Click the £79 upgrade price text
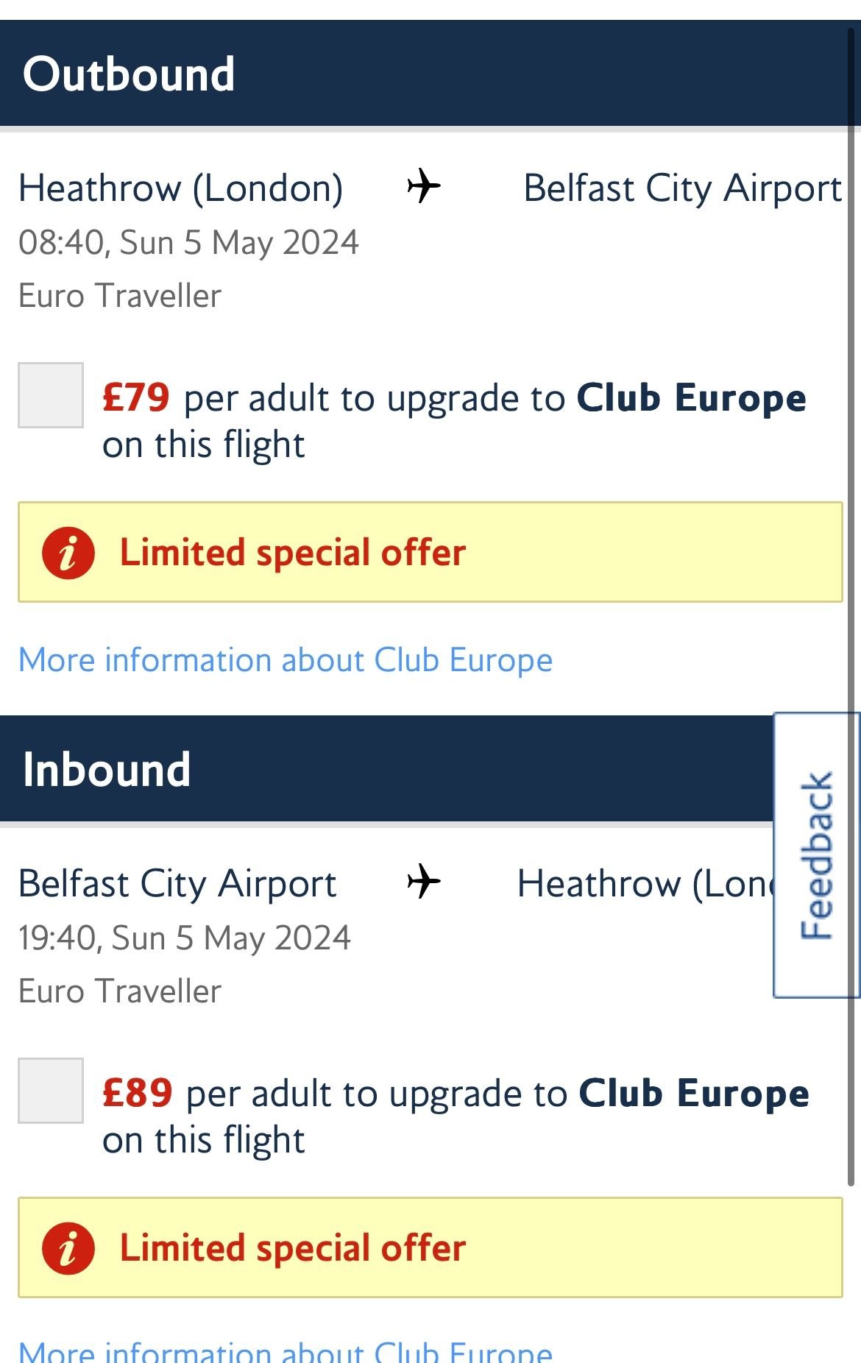This screenshot has width=861, height=1363. (x=136, y=398)
